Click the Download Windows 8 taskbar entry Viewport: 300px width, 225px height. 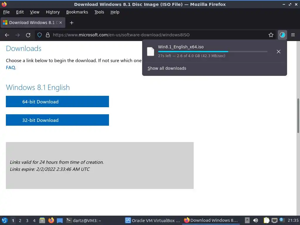[211, 220]
